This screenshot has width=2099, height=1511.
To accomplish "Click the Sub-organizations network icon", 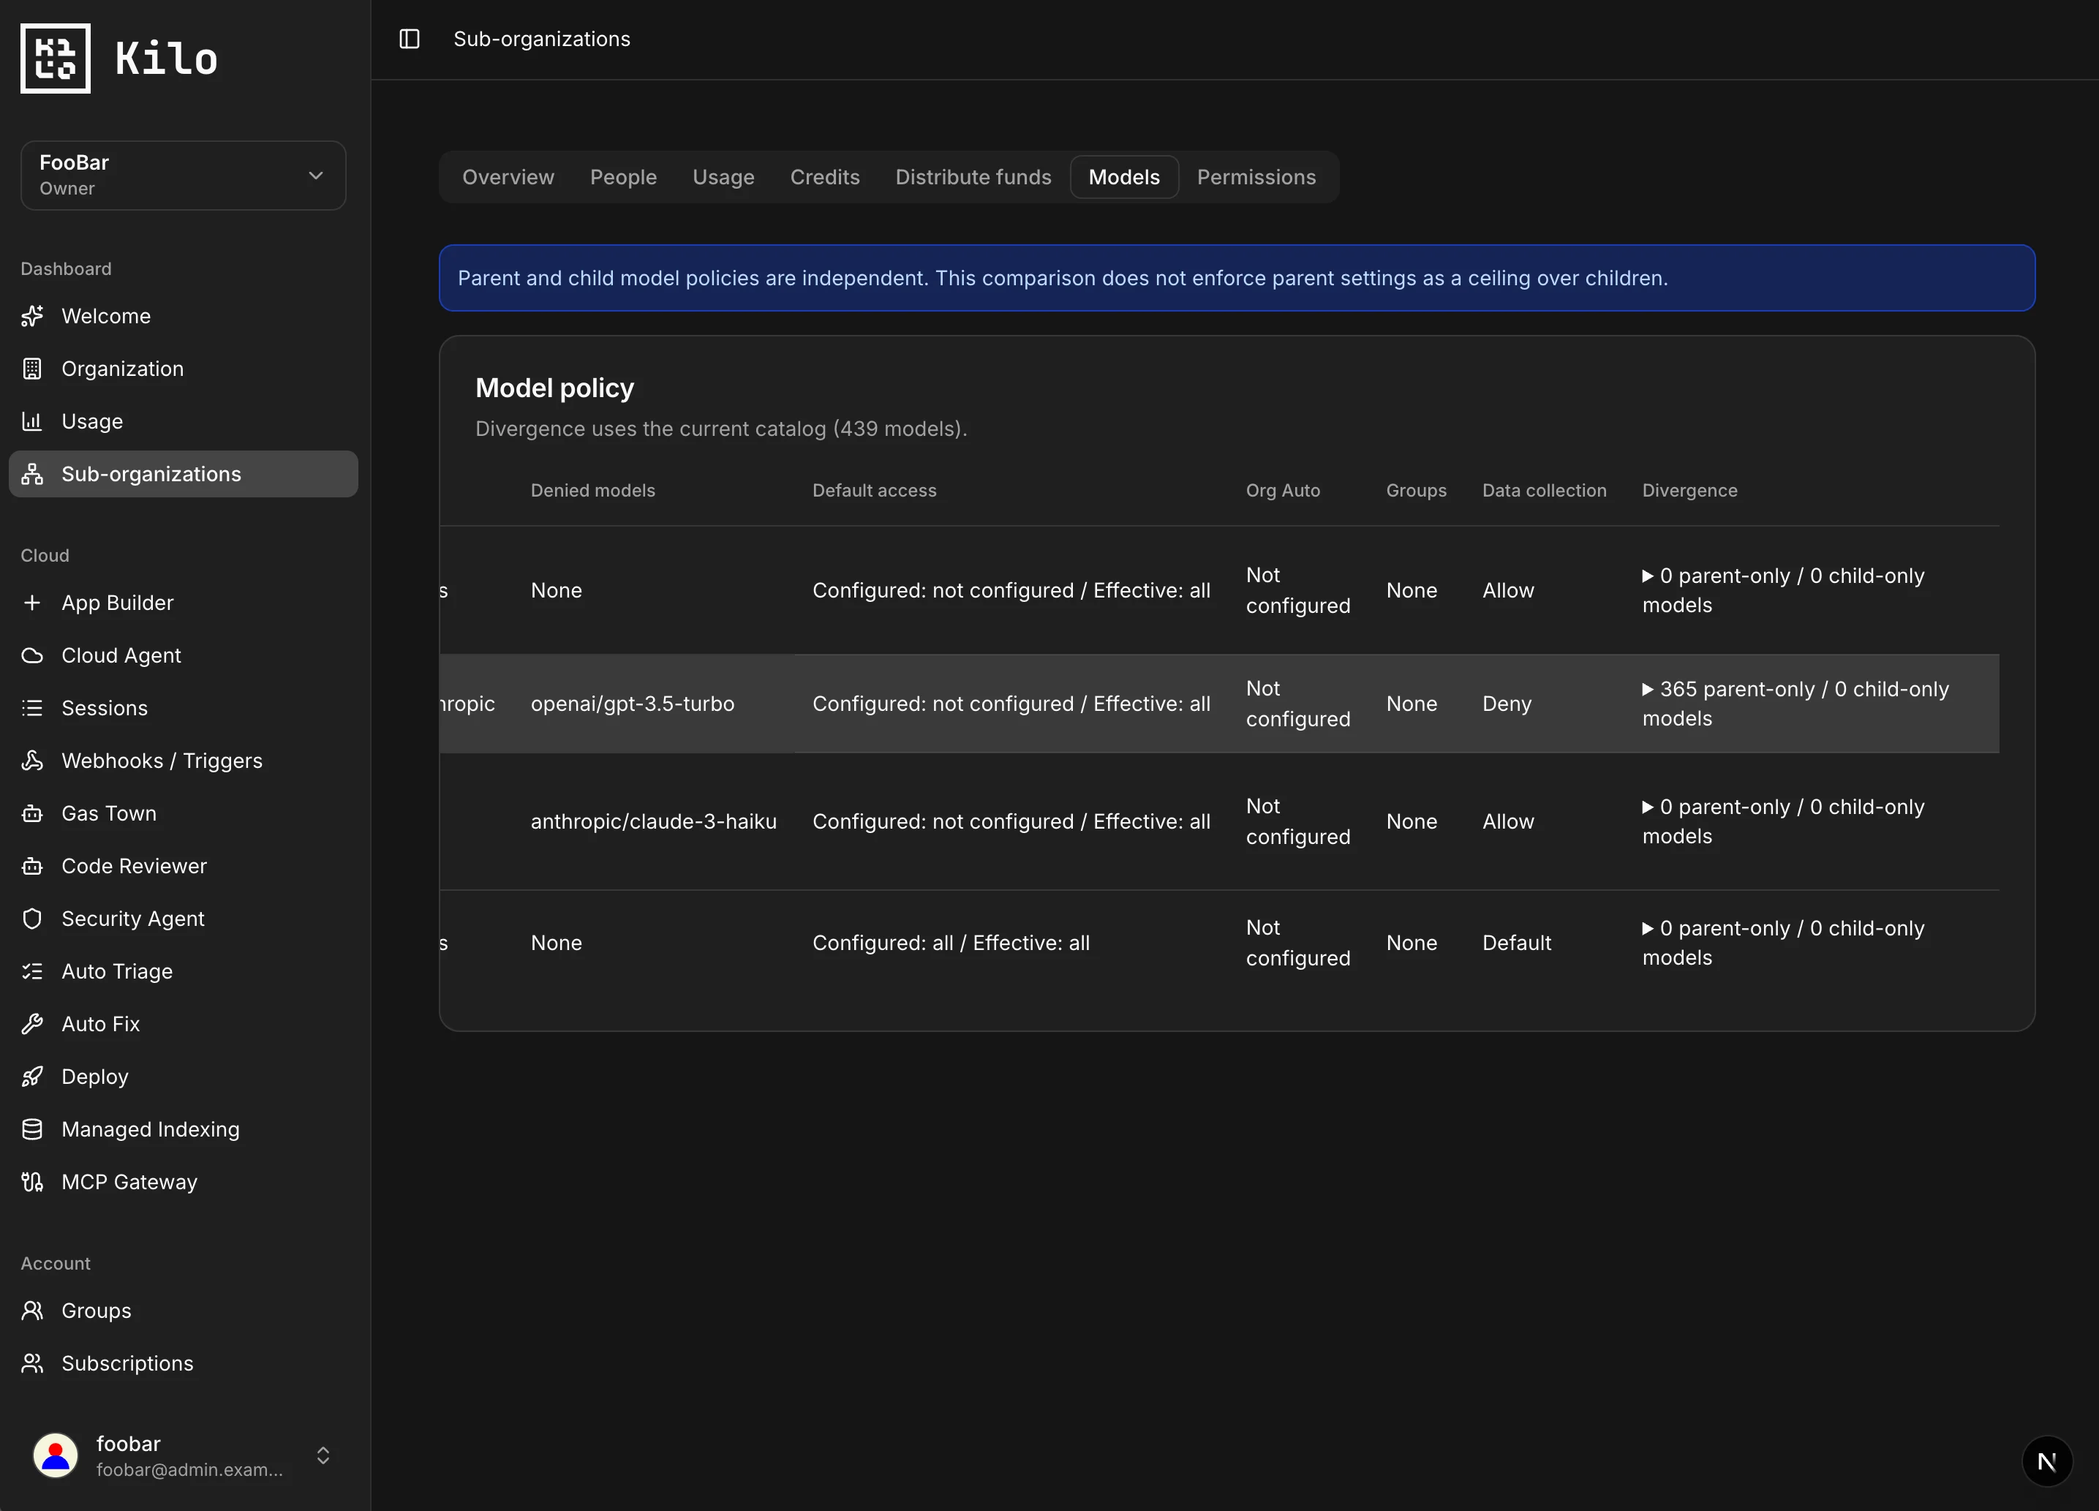I will 32,474.
